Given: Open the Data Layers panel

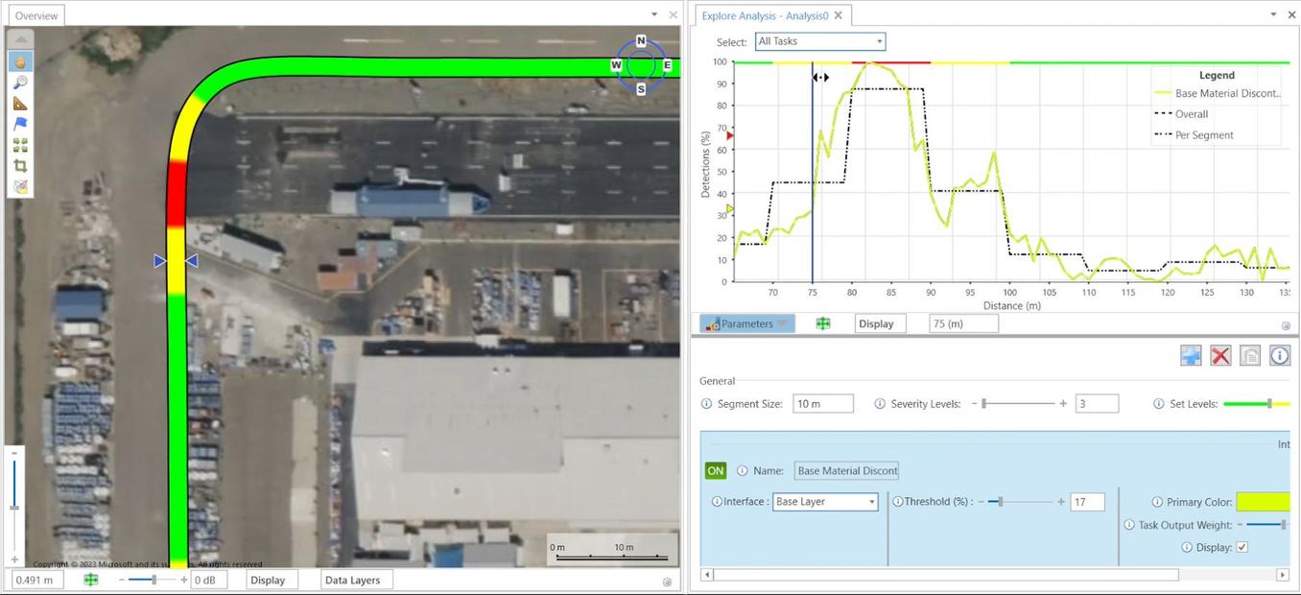Looking at the screenshot, I should (x=355, y=580).
